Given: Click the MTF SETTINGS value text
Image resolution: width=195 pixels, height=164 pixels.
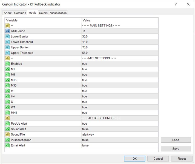Looking at the screenshot, I should [99, 58].
